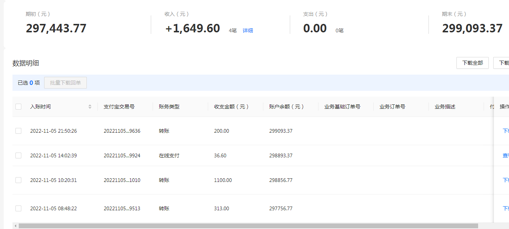Viewport: 509px width, 229px height.
Task: Click the timestamp 2022-11-05 08:48:22
Action: pyautogui.click(x=53, y=208)
